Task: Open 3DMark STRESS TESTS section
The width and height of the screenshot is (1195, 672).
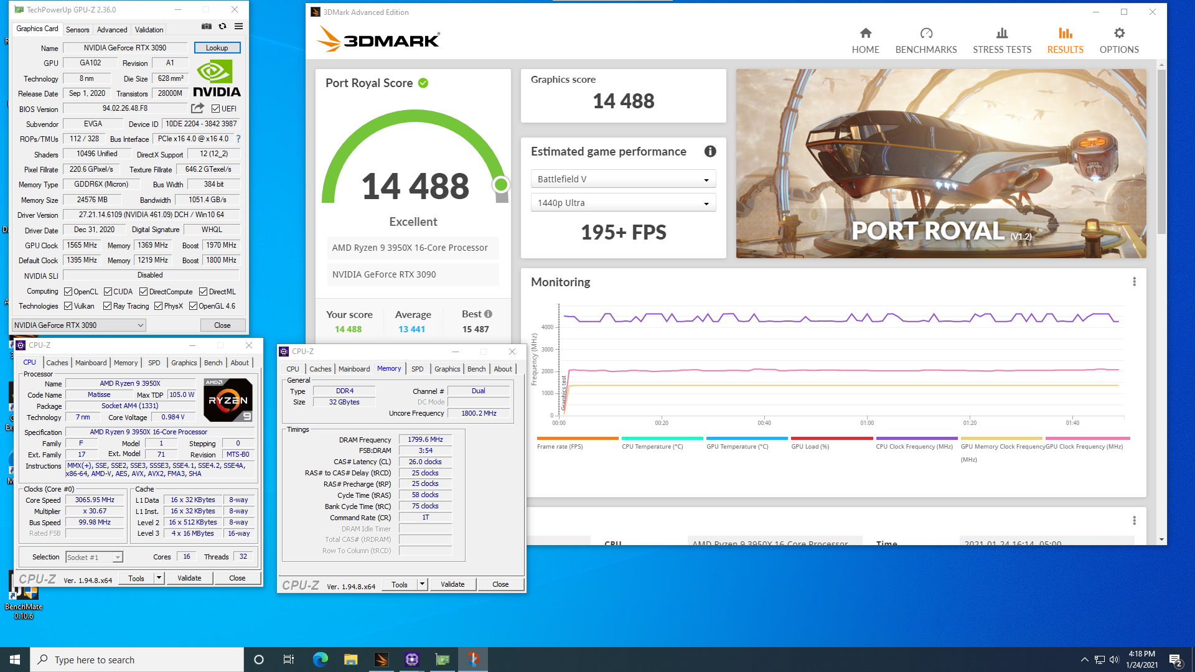Action: (x=1001, y=40)
